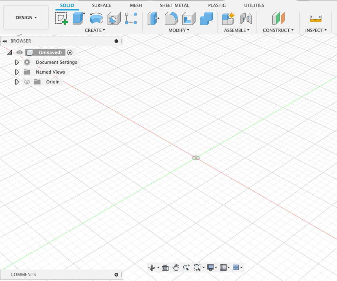The height and width of the screenshot is (281, 337).
Task: Select the Named Views label
Action: [50, 72]
